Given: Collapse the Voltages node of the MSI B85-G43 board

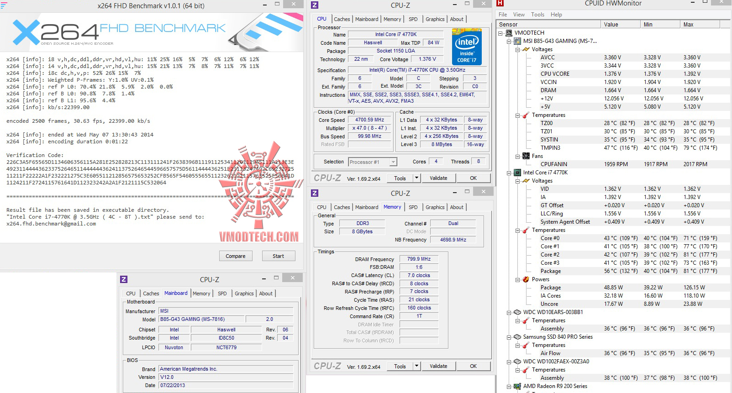Looking at the screenshot, I should pyautogui.click(x=518, y=50).
